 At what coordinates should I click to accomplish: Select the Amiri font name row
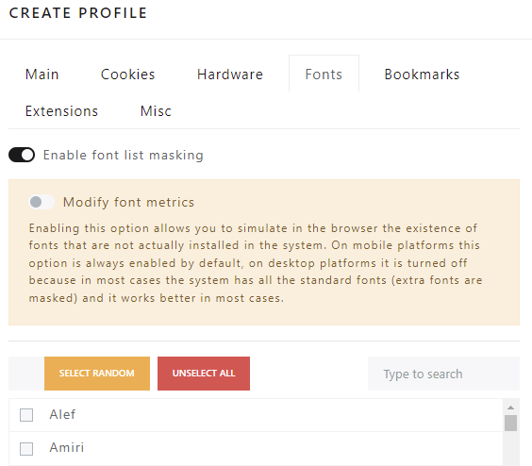(256, 448)
